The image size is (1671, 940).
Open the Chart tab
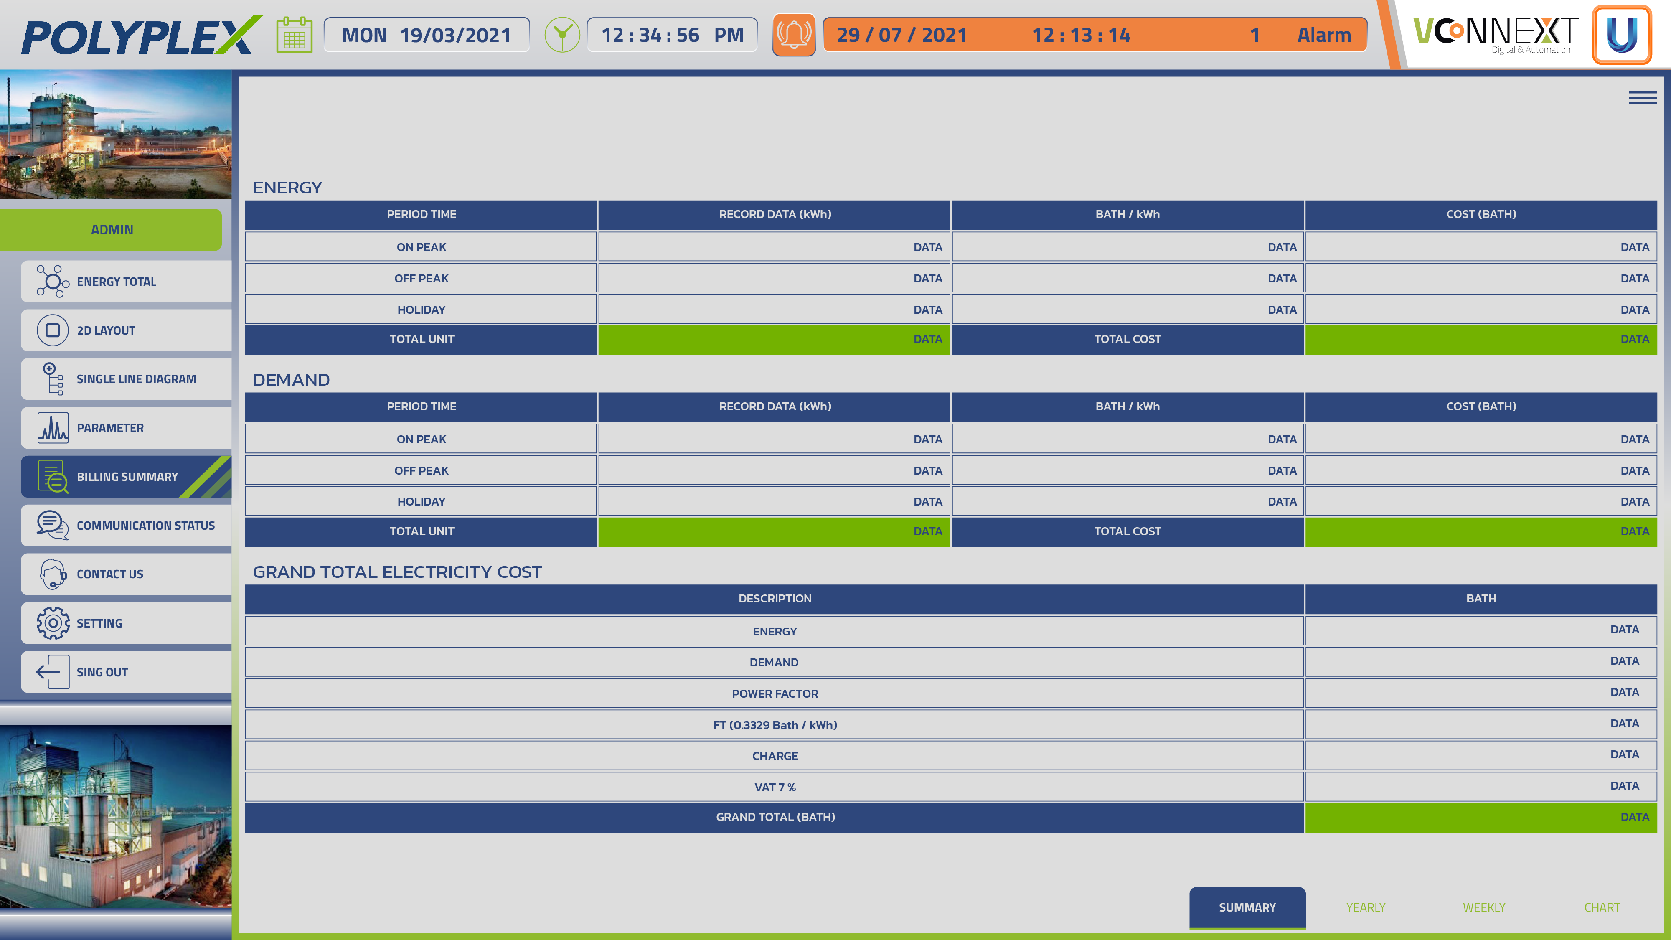(1602, 907)
